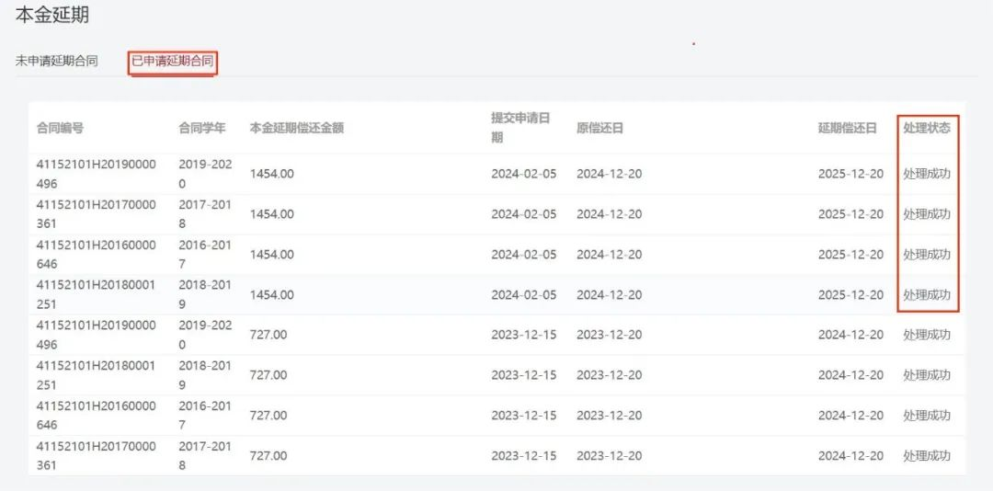Select contract 41152101H20180001251 in the 727.00 row

tap(96, 375)
